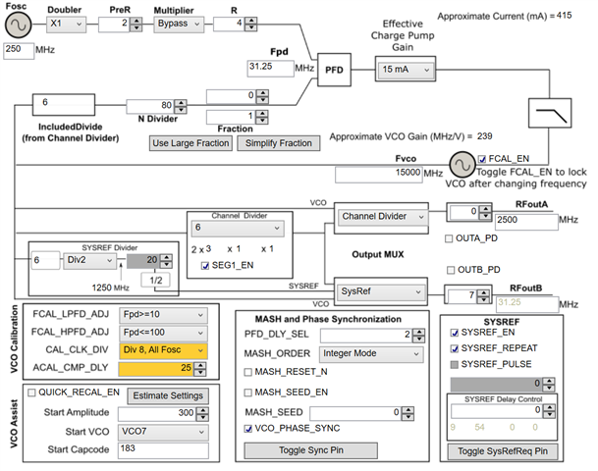The width and height of the screenshot is (598, 471).
Task: Click the RFoutB power stepper arrows
Action: 483,296
